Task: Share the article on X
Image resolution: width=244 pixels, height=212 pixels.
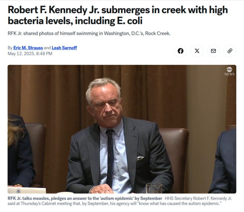Action: pos(197,51)
